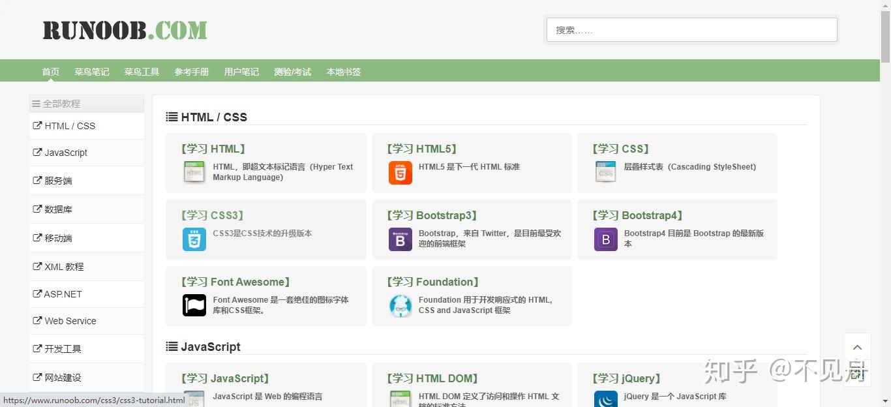891x407 pixels.
Task: Open the 【学习 jQuery】 tutorial link
Action: pos(627,379)
